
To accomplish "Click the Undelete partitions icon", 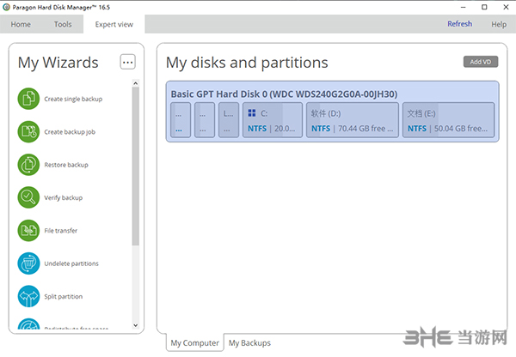I will [28, 263].
